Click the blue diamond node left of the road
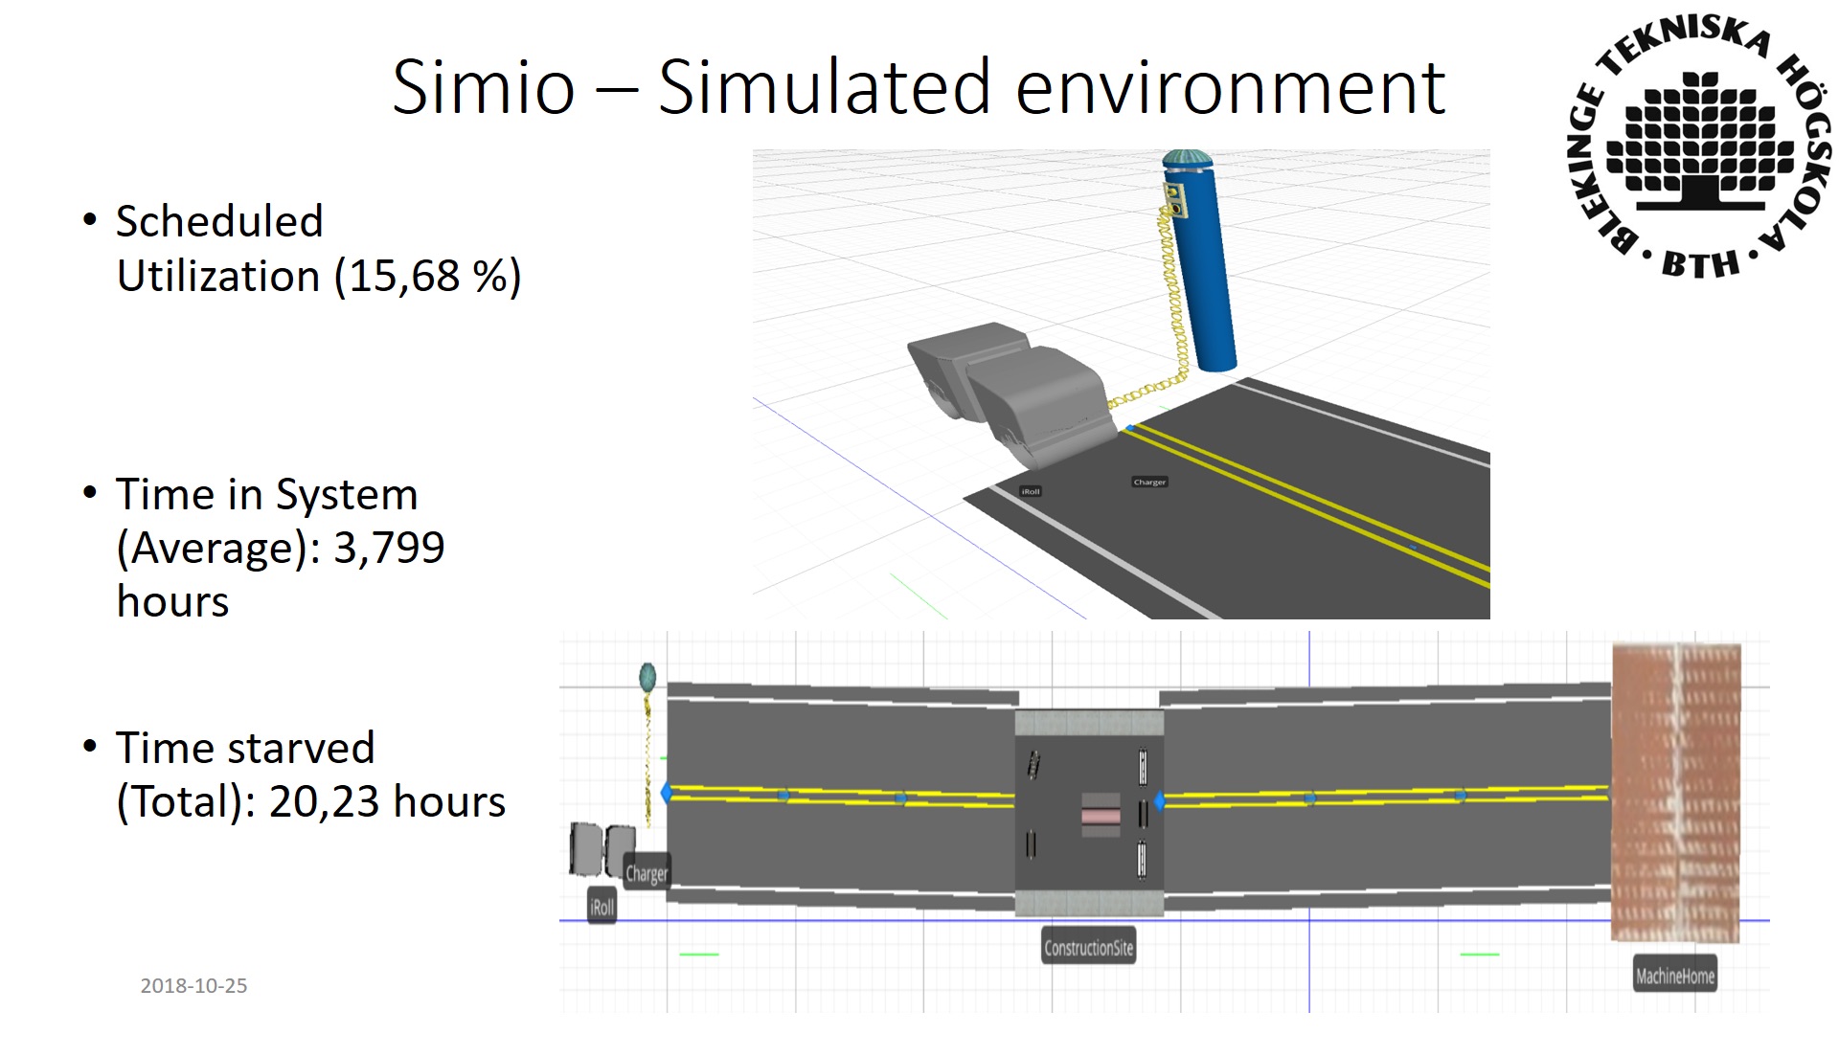Screen dimensions: 1839x1056 667,793
